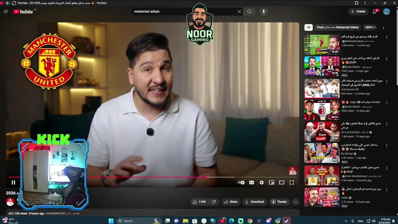
Task: Toggle theater mode view
Action: (x=281, y=183)
